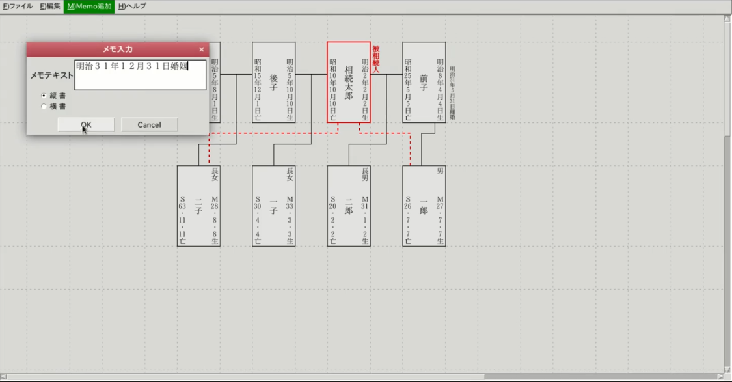Open the ファイル menu

point(18,6)
